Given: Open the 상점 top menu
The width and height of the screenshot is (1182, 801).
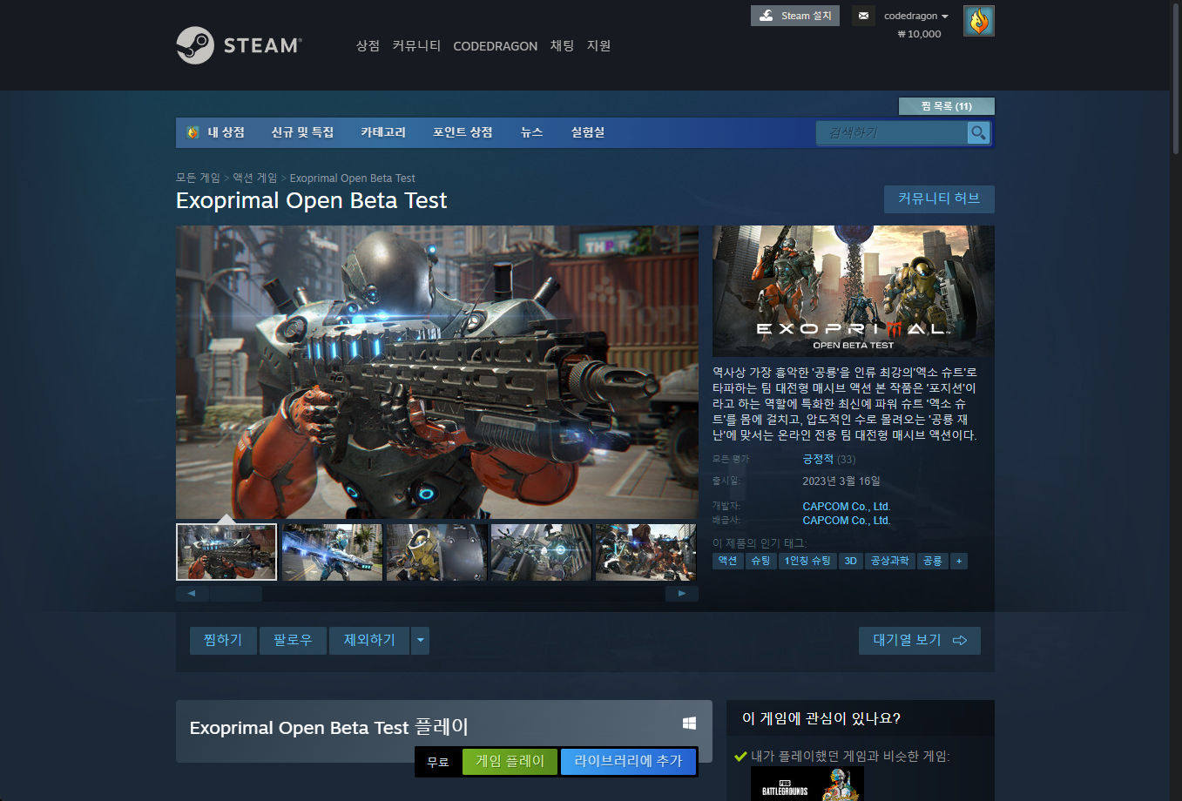Looking at the screenshot, I should 368,45.
